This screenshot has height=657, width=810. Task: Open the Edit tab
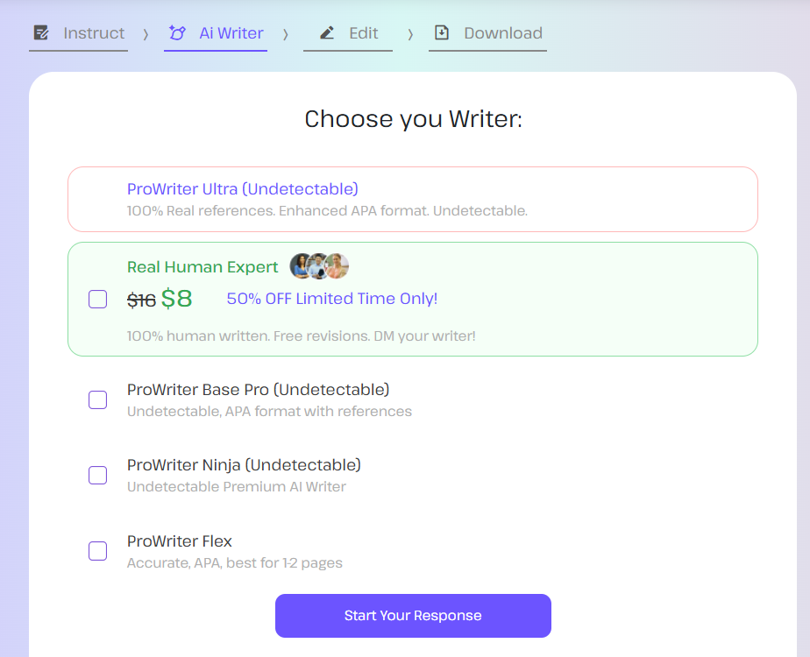[363, 33]
